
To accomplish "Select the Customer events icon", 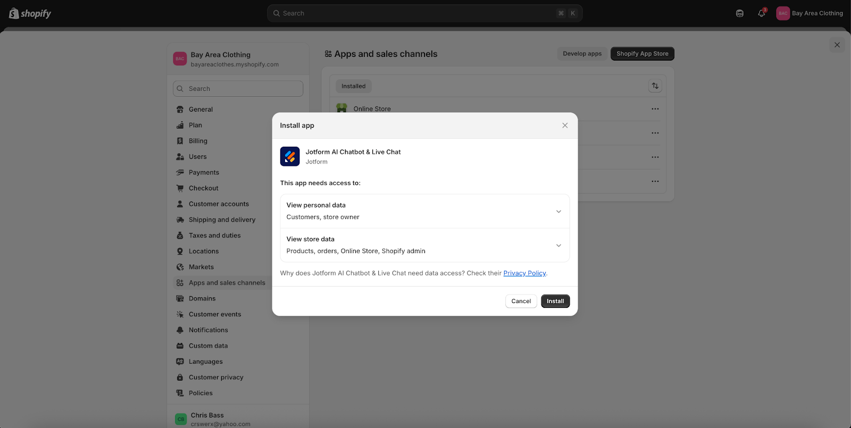I will coord(180,314).
